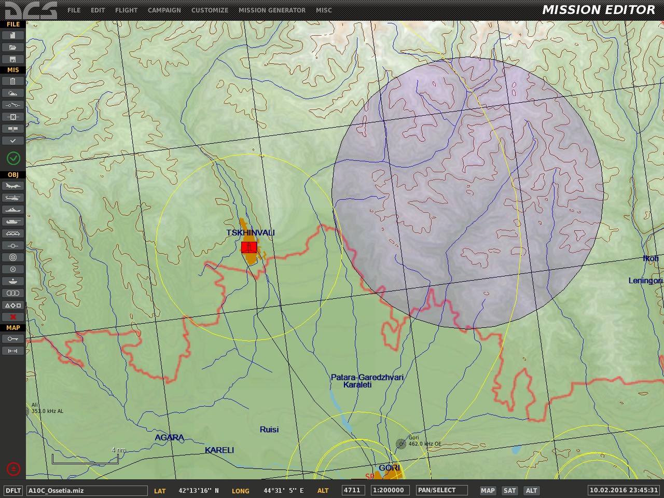
Task: Open the CAMPAIGN menu
Action: click(x=164, y=10)
